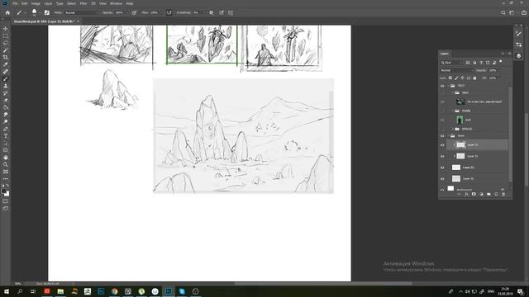Open the collapsed Layers dock icon
Viewport: 529px width, 297px height.
pos(518,55)
